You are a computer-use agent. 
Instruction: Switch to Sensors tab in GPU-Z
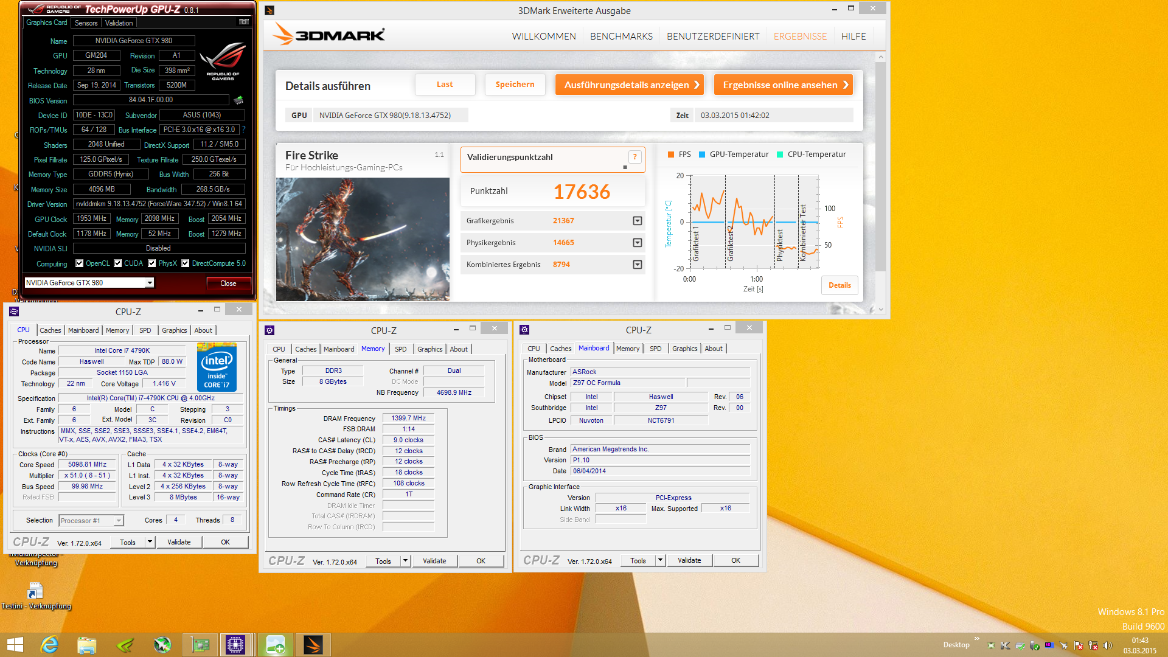click(86, 23)
